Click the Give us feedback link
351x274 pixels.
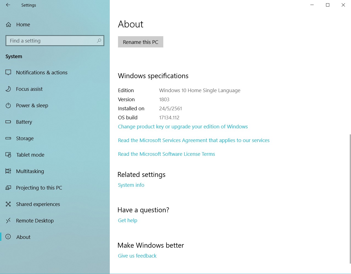coord(137,256)
